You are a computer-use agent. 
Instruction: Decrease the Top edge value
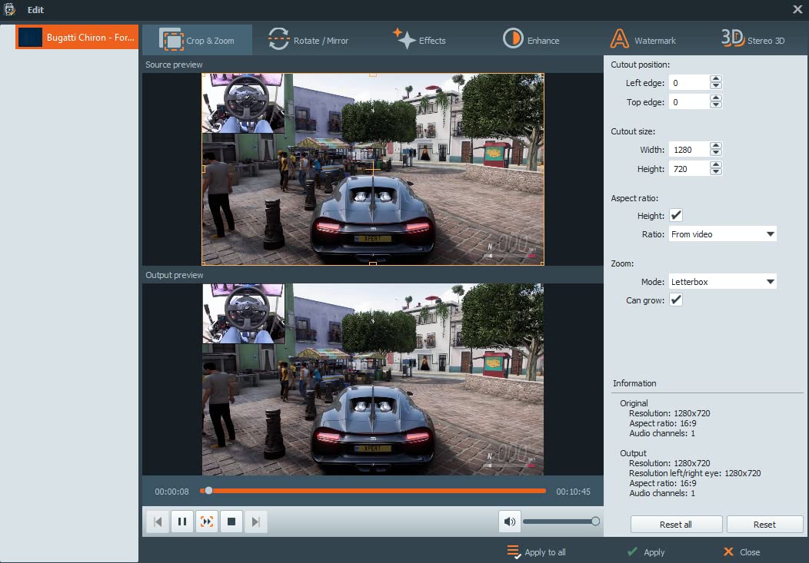(x=716, y=105)
